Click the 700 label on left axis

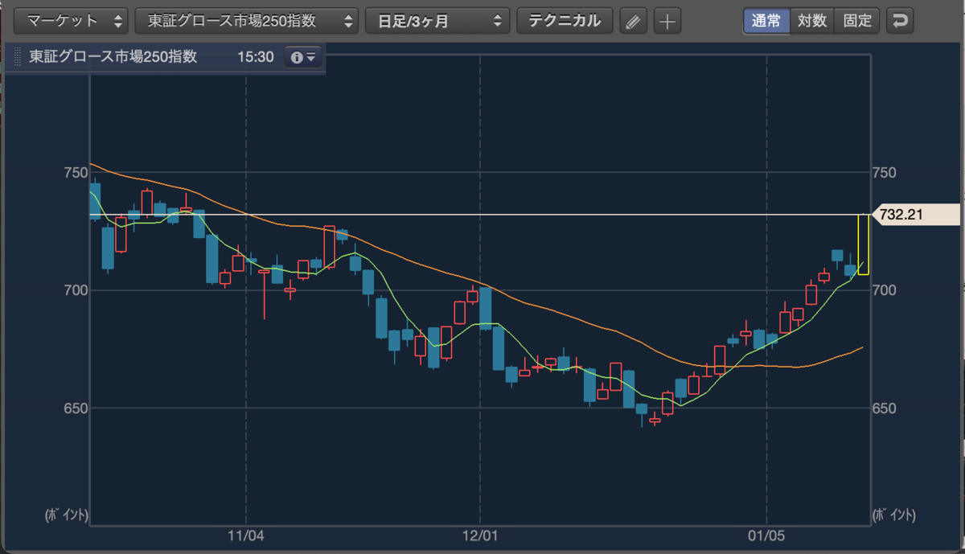[76, 290]
